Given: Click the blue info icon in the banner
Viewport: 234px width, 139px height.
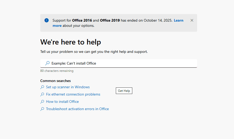Looking at the screenshot, I should 47,20.
